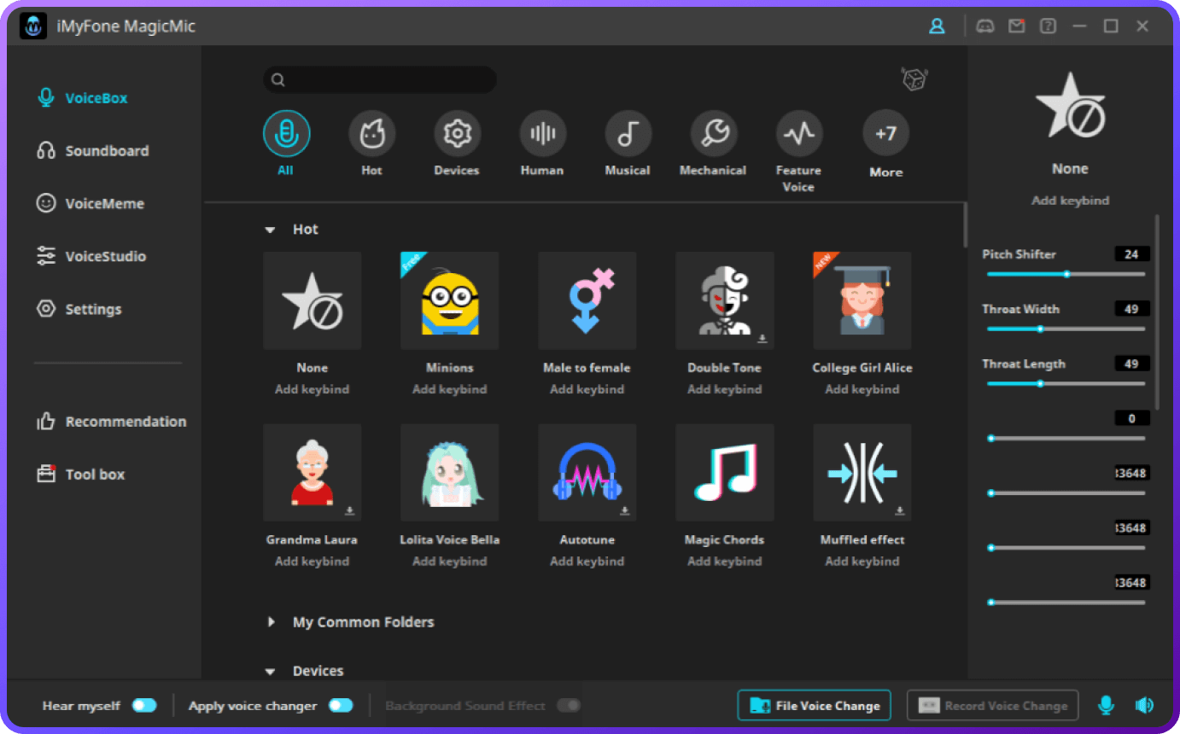Add keybind for Autotune voice
The image size is (1180, 734).
pos(587,562)
